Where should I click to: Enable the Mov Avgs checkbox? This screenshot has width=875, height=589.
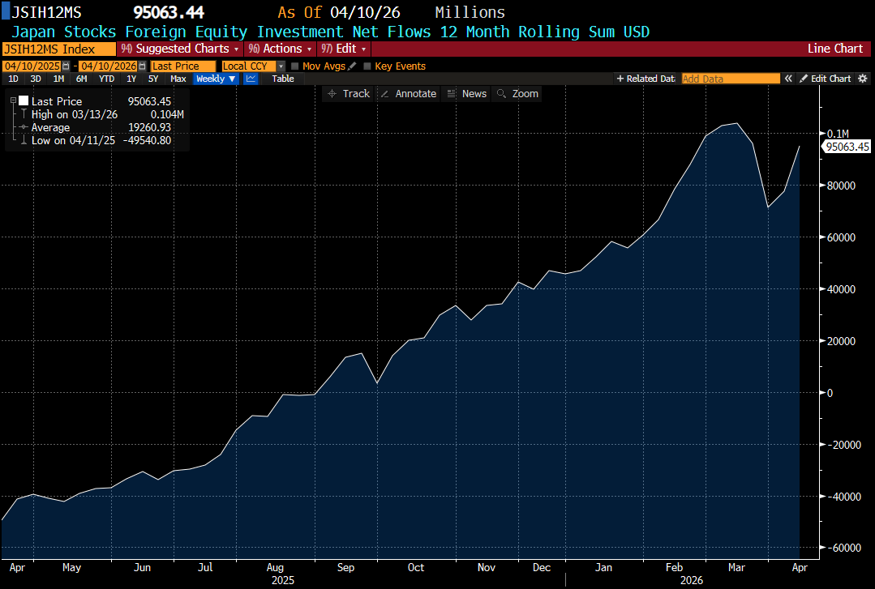[295, 66]
